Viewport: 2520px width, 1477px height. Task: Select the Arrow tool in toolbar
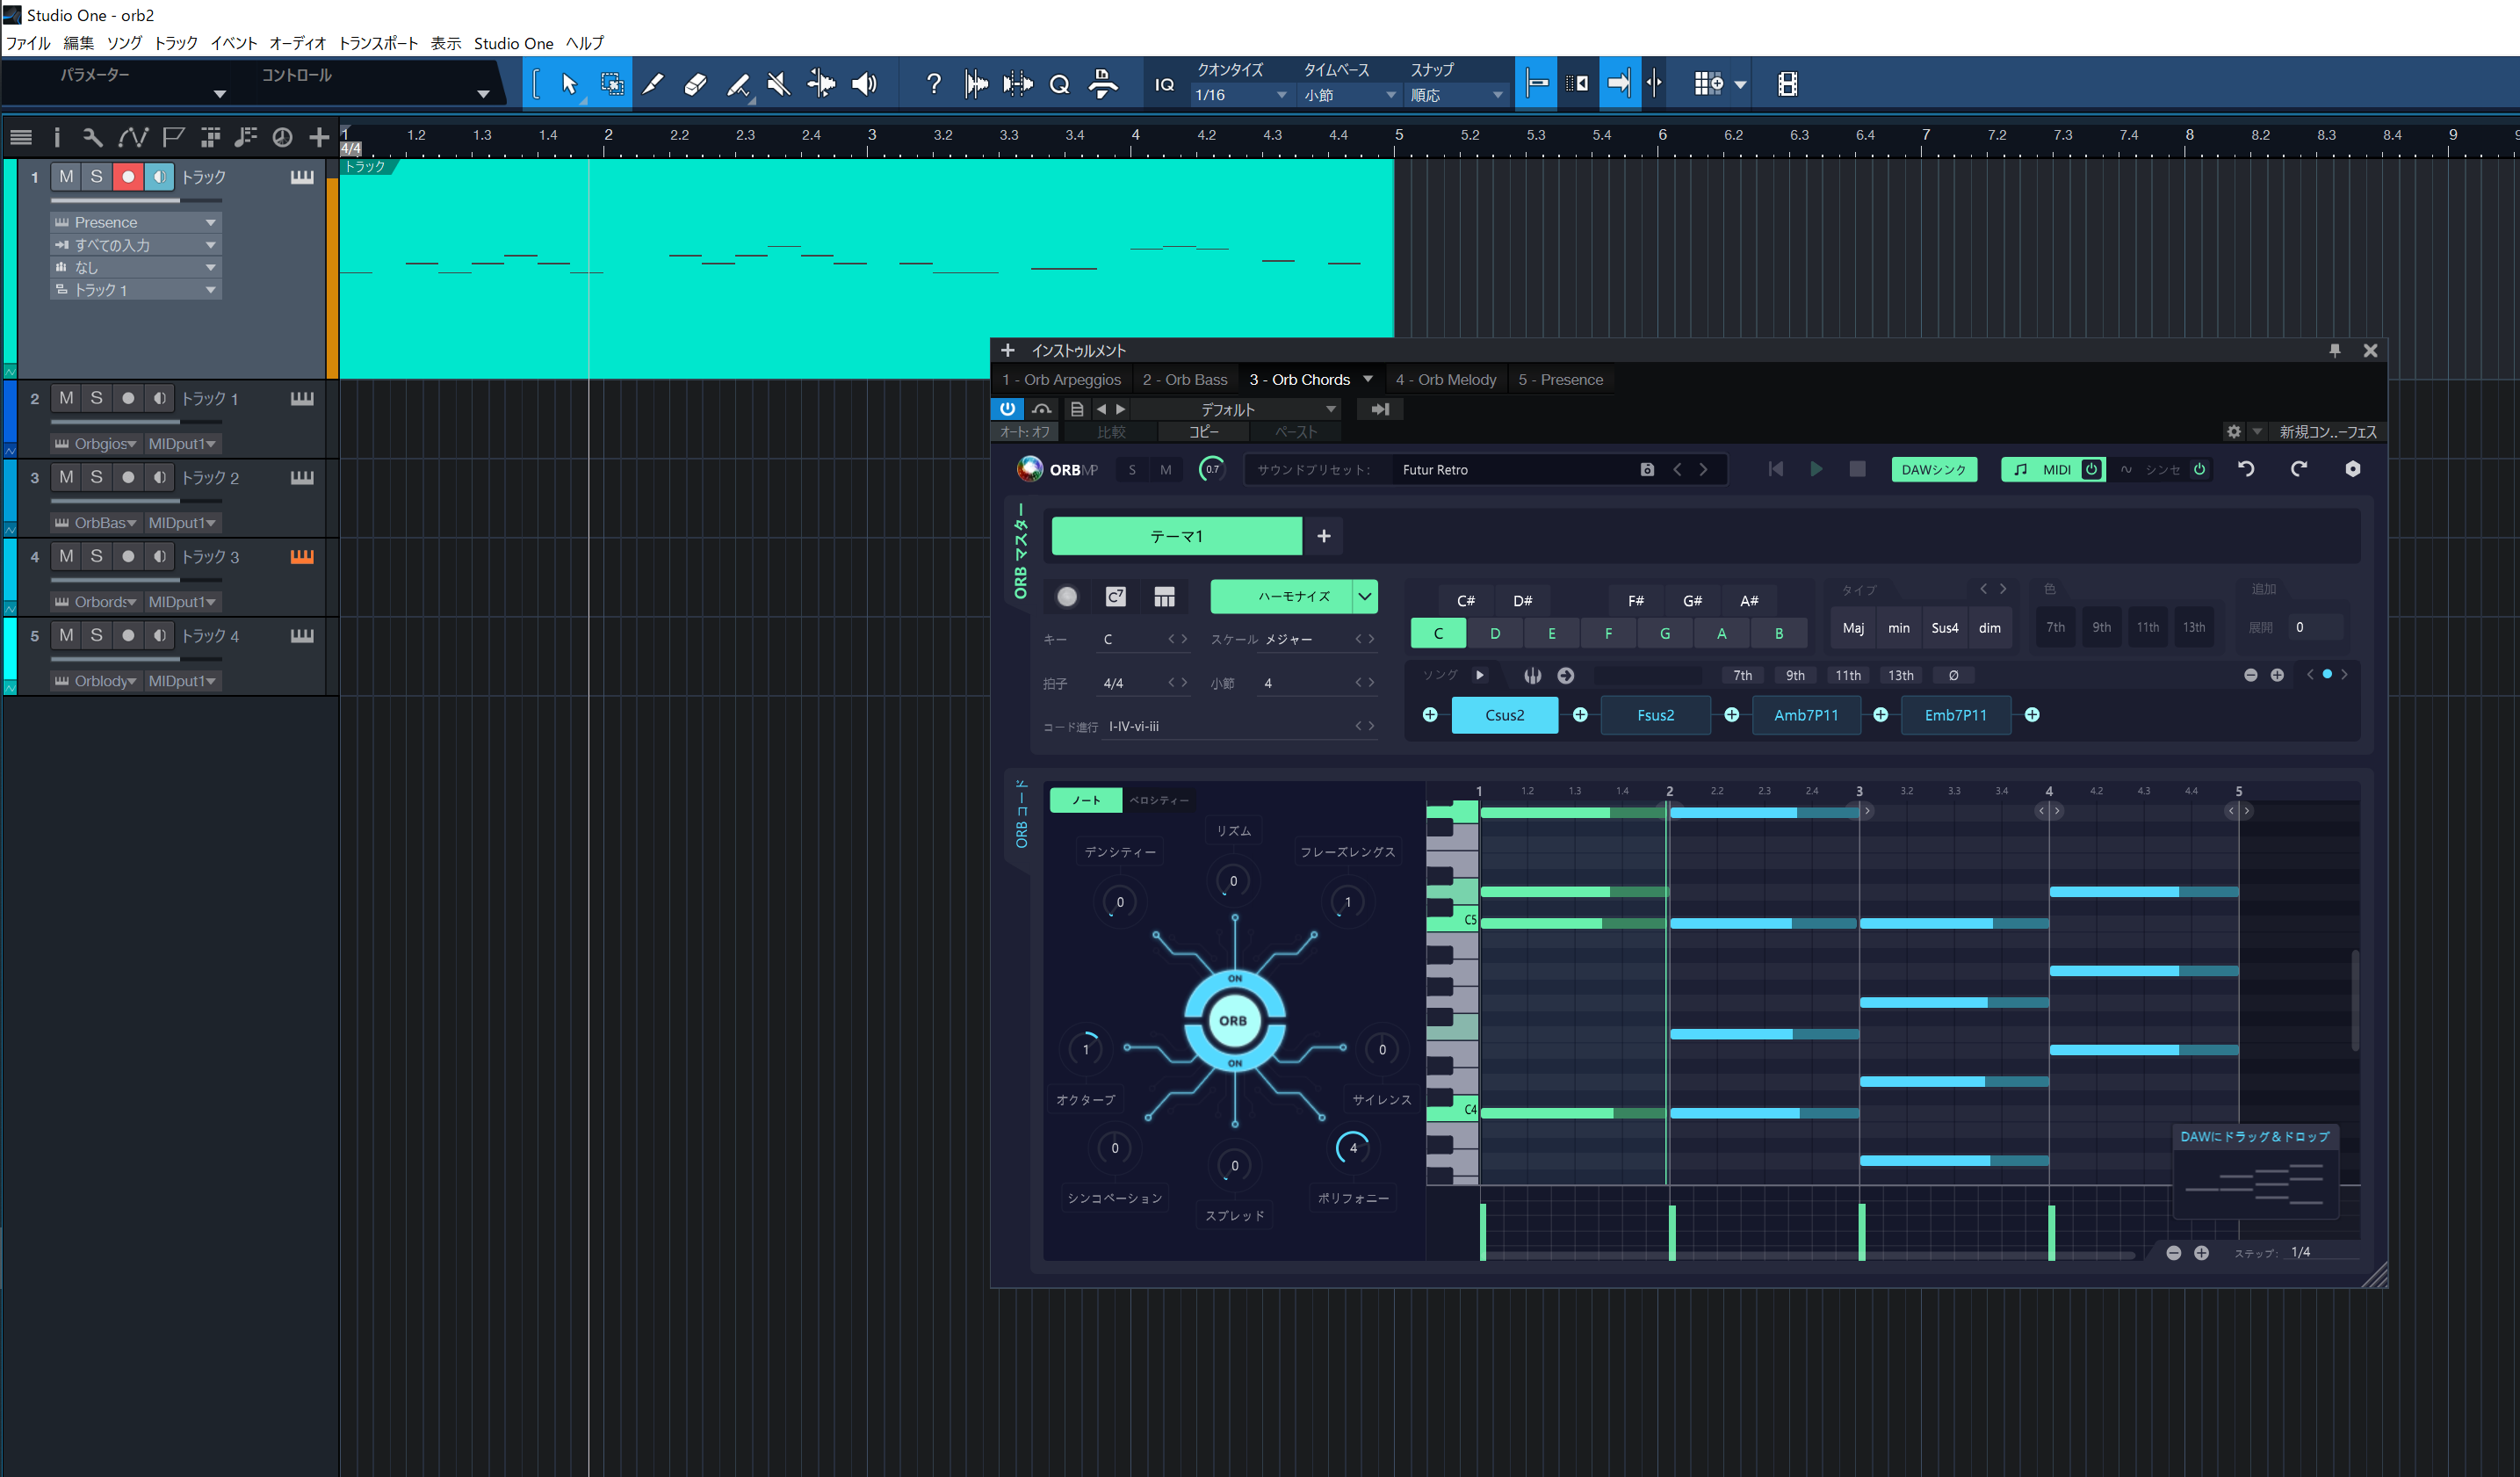[x=569, y=84]
